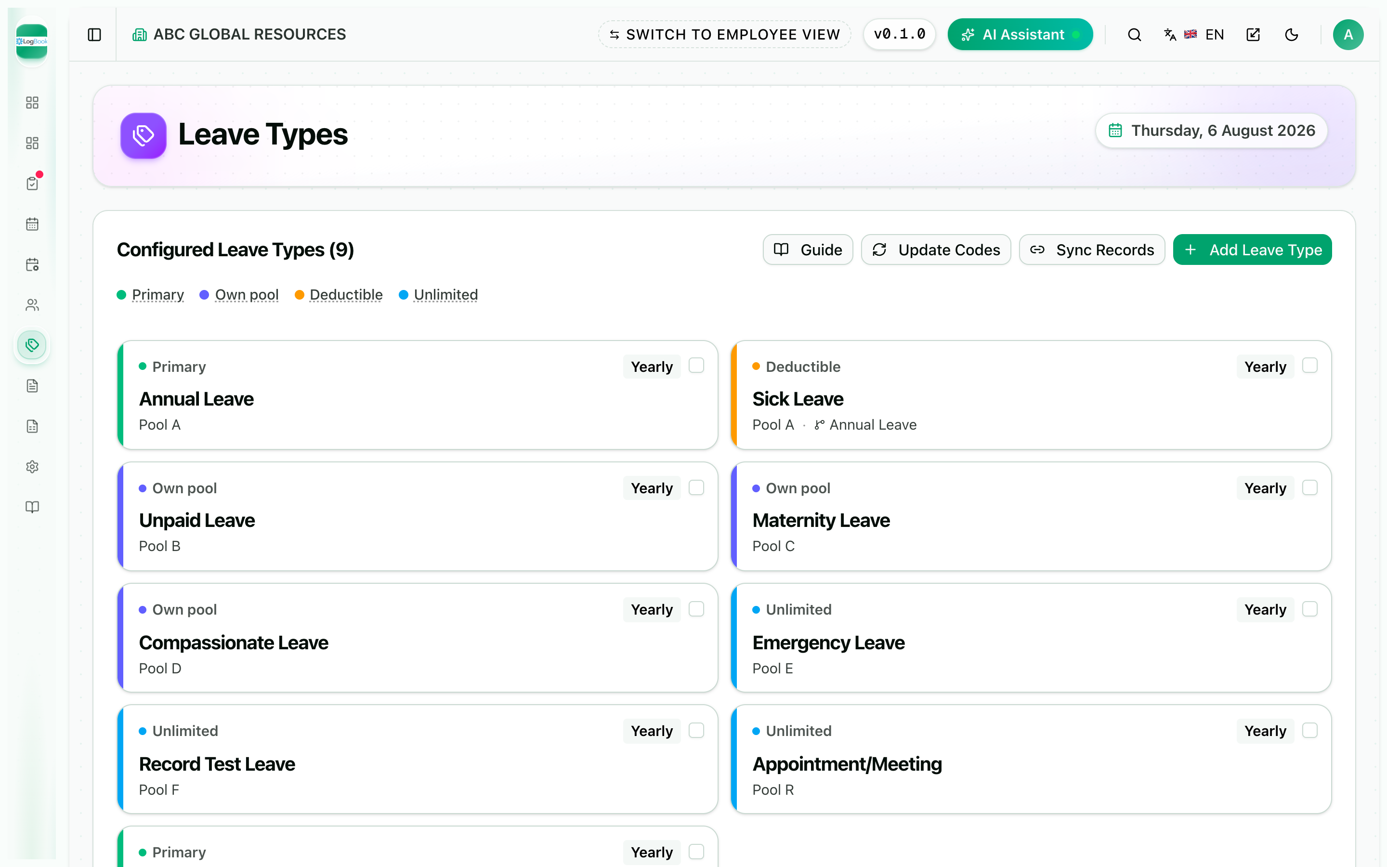
Task: Check the Maternity Leave card checkbox
Action: (1309, 488)
